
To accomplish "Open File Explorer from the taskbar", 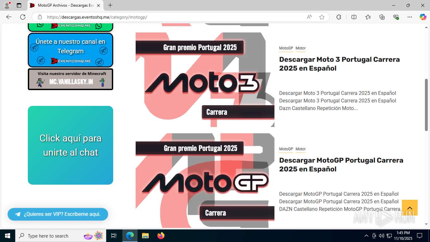I will click(145, 236).
